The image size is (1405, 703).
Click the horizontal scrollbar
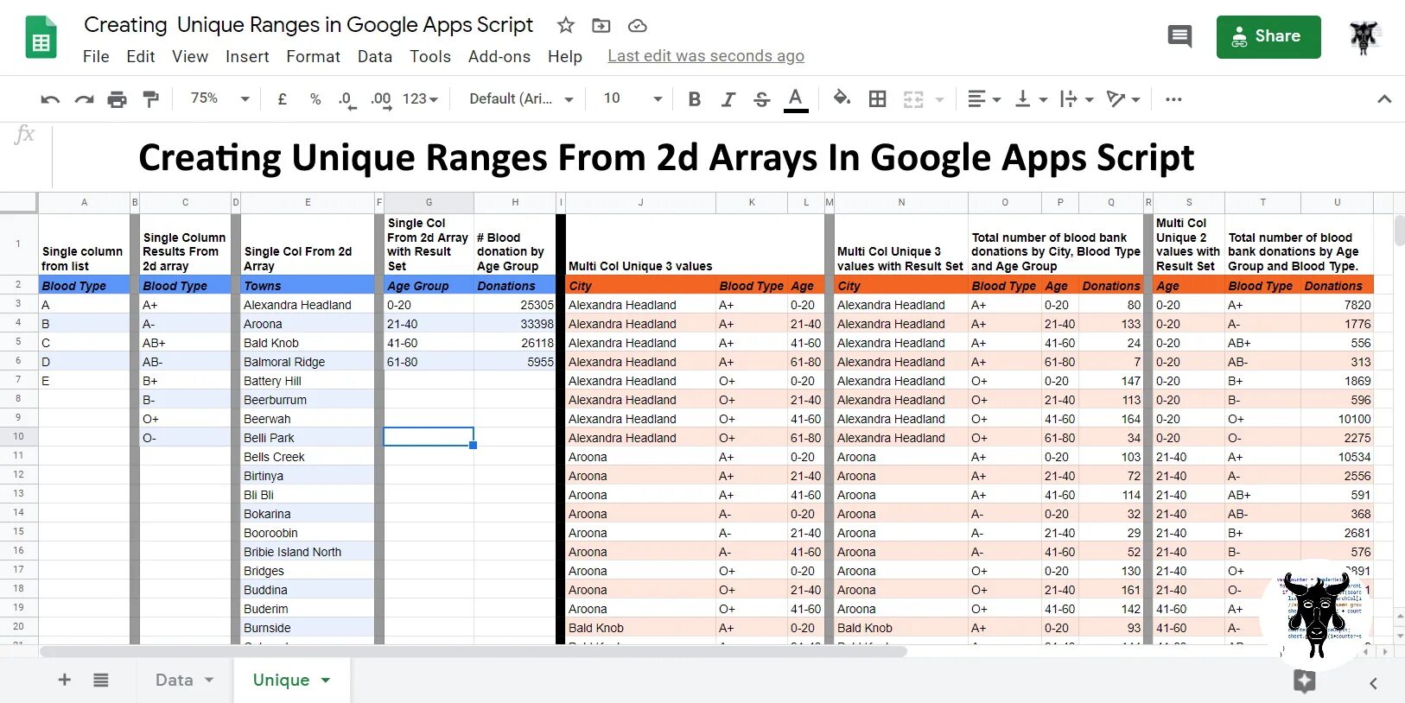(474, 651)
